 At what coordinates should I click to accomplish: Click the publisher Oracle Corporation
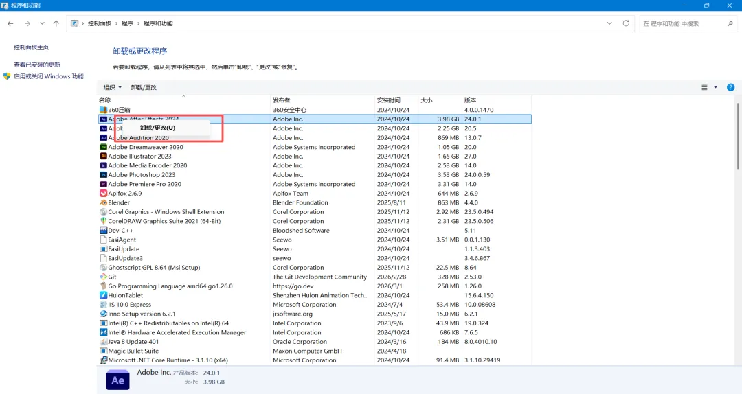tap(300, 342)
